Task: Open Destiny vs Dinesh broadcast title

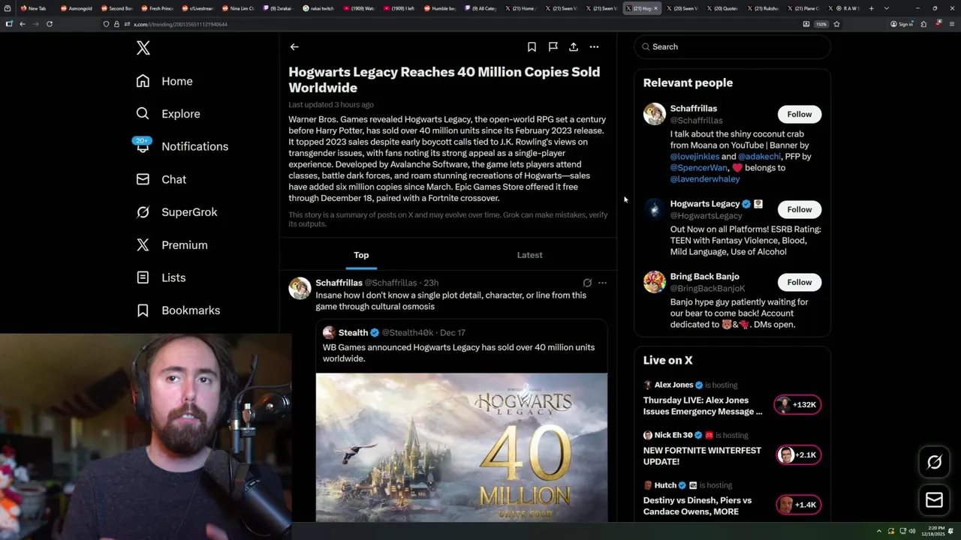Action: click(697, 506)
